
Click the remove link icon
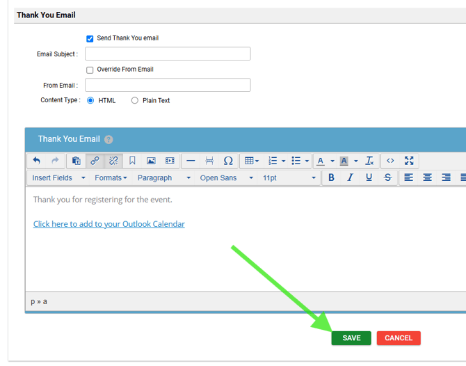click(113, 161)
